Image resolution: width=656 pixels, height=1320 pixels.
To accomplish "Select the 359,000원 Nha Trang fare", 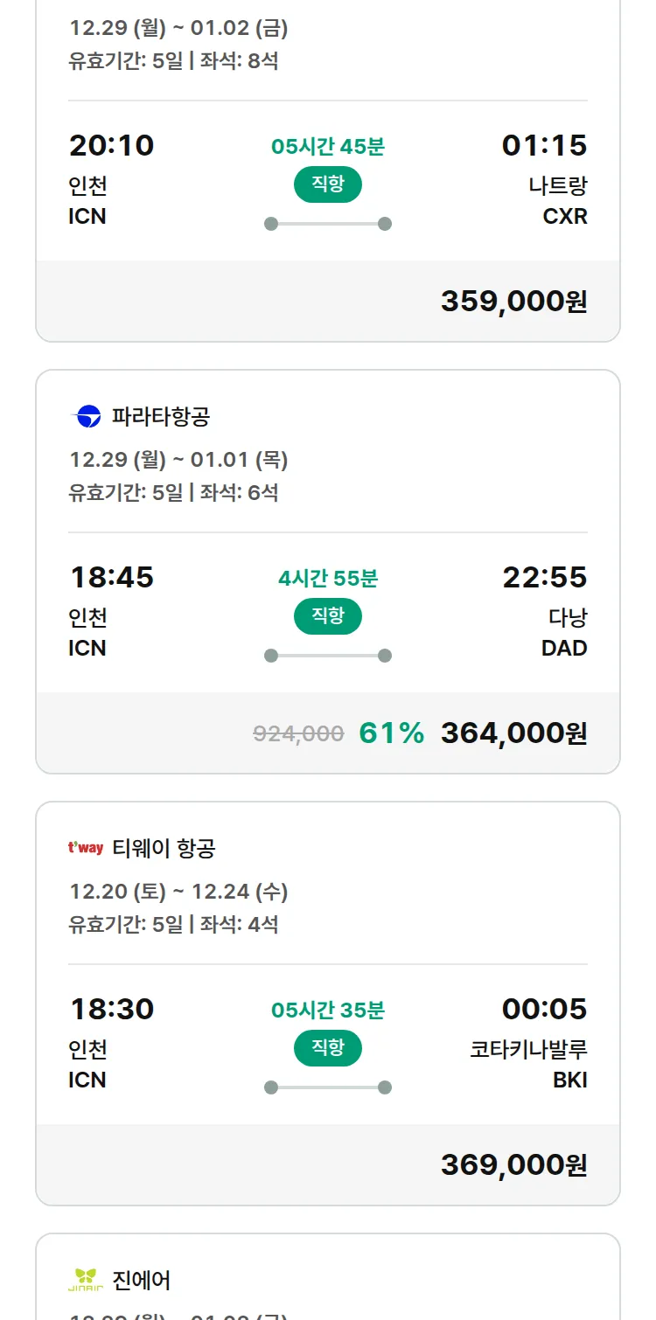I will coord(513,301).
